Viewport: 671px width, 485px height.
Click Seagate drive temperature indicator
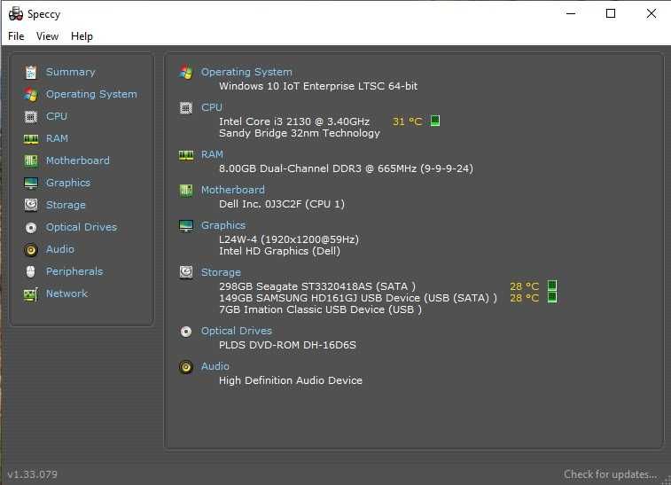(x=552, y=286)
